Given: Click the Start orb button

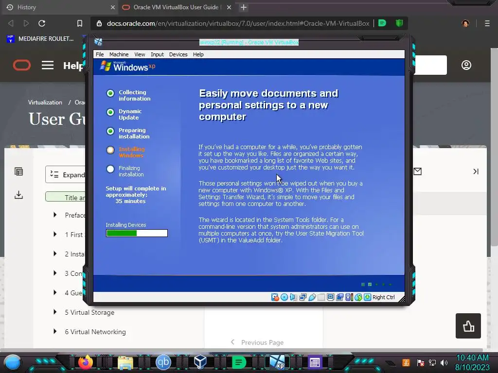Looking at the screenshot, I should pyautogui.click(x=13, y=362).
